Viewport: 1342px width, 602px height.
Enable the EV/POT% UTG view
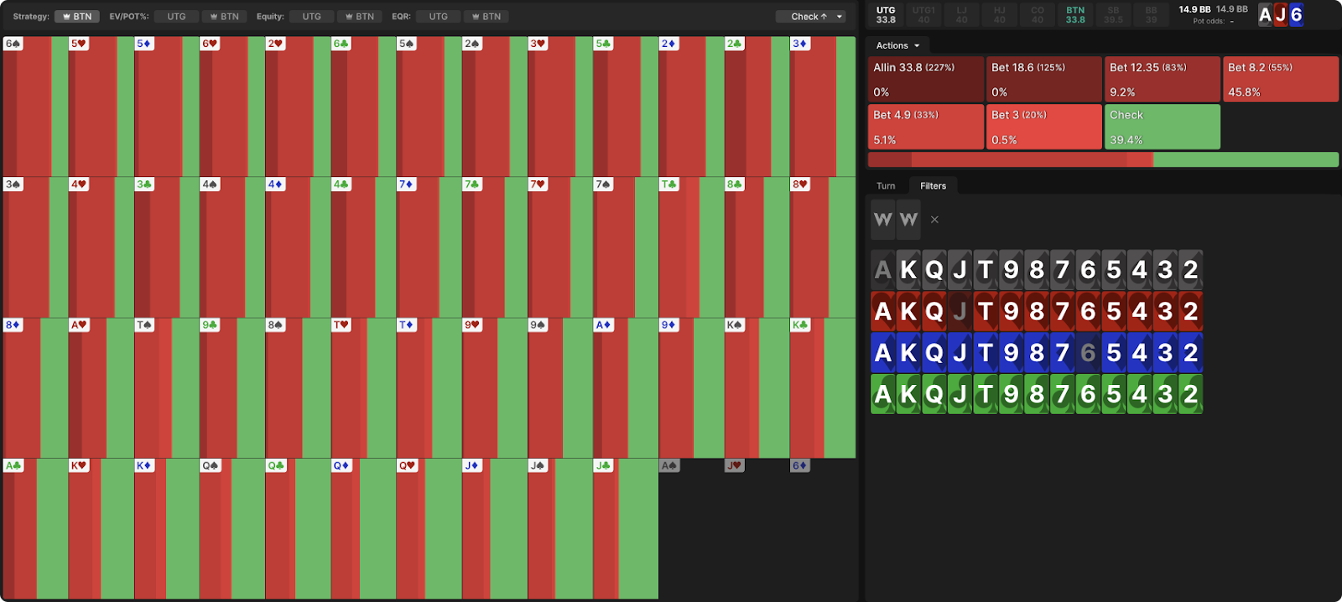pos(176,17)
